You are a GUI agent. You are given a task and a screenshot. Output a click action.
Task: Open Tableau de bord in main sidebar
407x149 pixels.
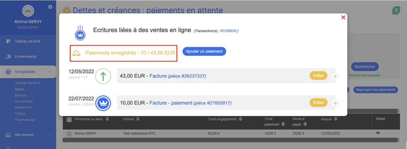[28, 41]
